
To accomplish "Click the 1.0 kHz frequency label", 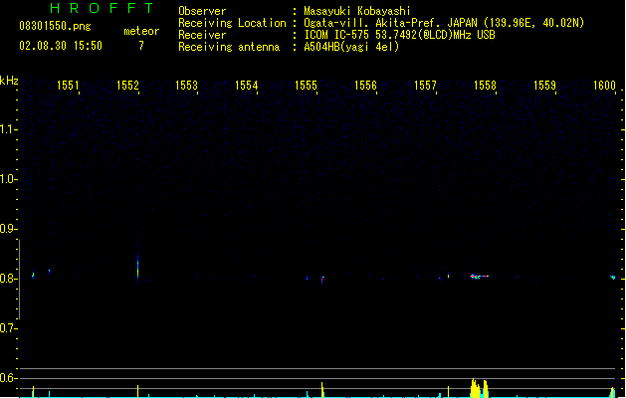I will (8, 179).
